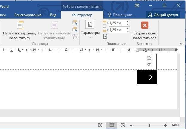Click the zoom slider handle
Image resolution: width=186 pixels, height=129 pixels.
point(150,125)
